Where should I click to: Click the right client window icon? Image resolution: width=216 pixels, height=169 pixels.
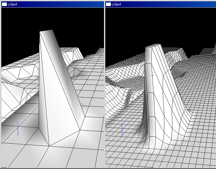[108, 4]
